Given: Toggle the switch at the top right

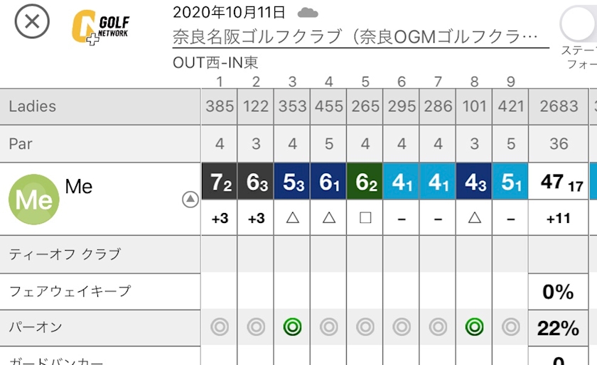Looking at the screenshot, I should (578, 23).
